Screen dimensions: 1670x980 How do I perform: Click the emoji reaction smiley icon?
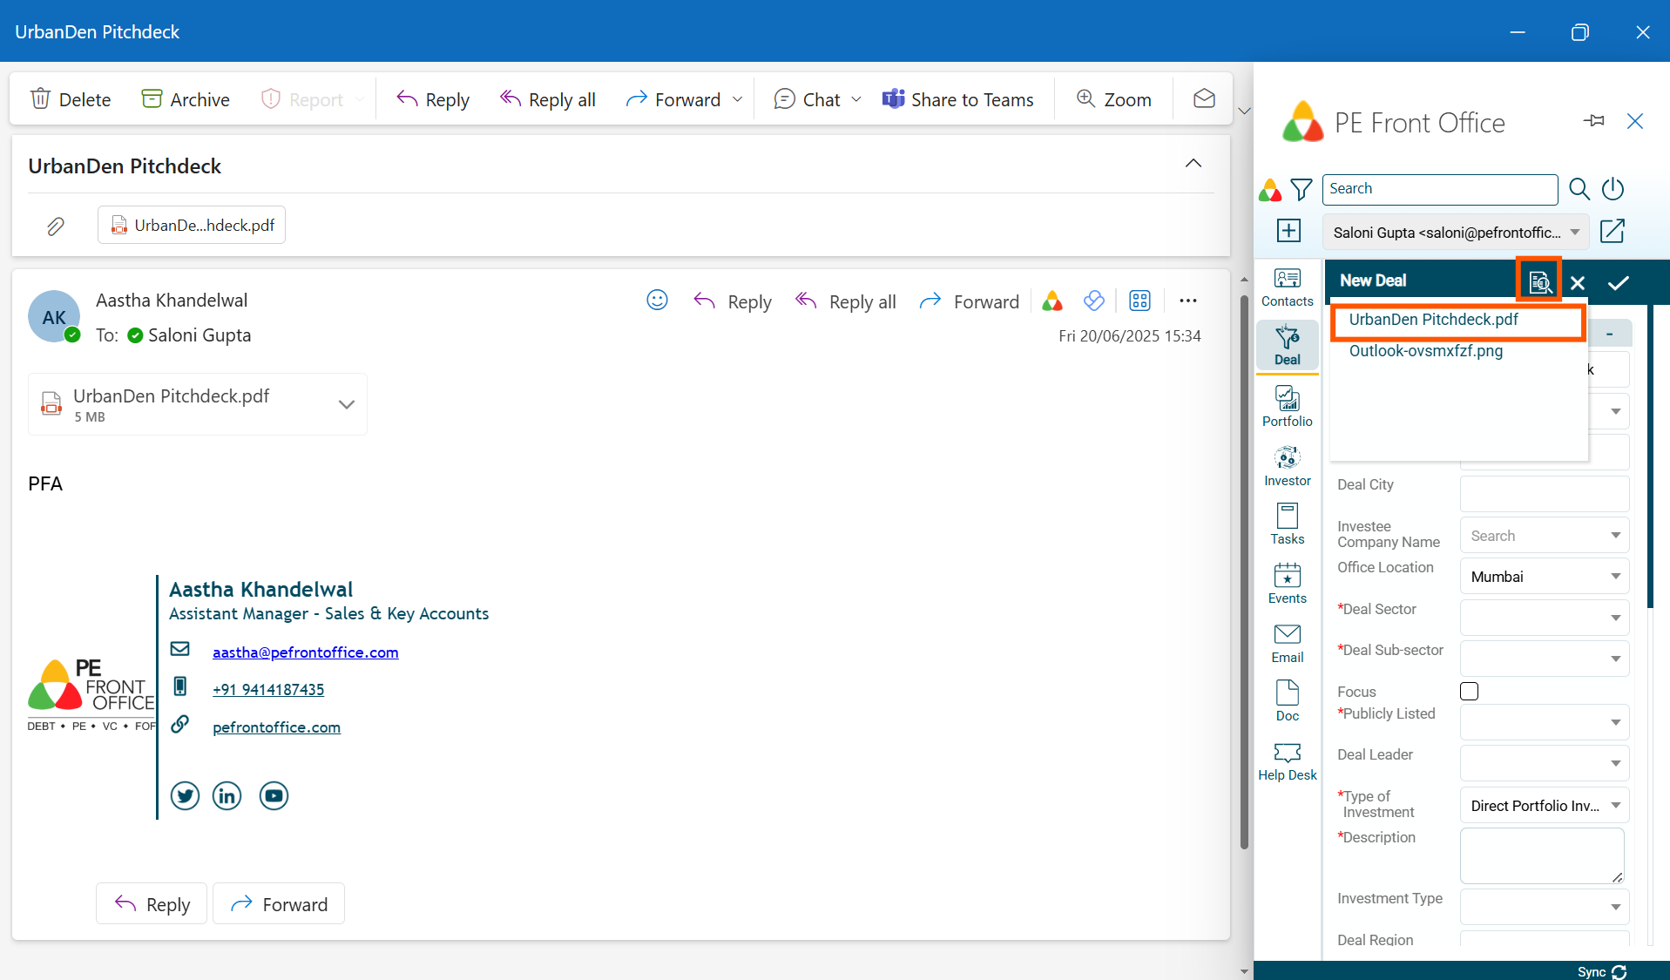pos(657,301)
